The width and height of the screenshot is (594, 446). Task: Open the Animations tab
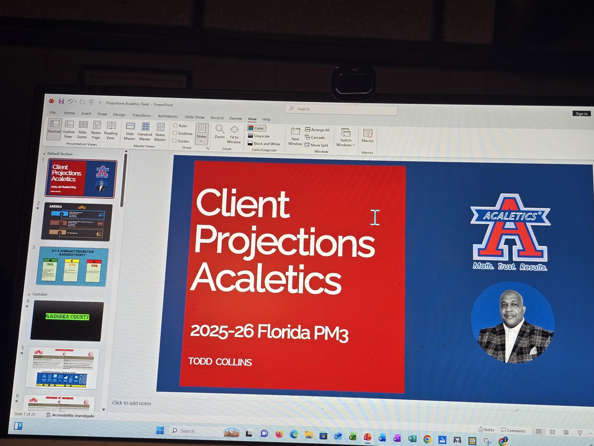pyautogui.click(x=168, y=116)
